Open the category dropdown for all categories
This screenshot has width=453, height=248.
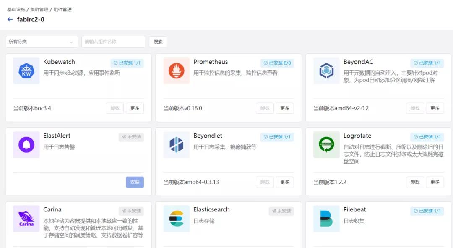[42, 42]
